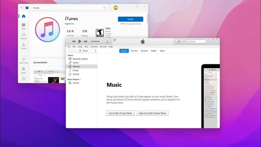Open the File menu in iTunes

(x=69, y=47)
